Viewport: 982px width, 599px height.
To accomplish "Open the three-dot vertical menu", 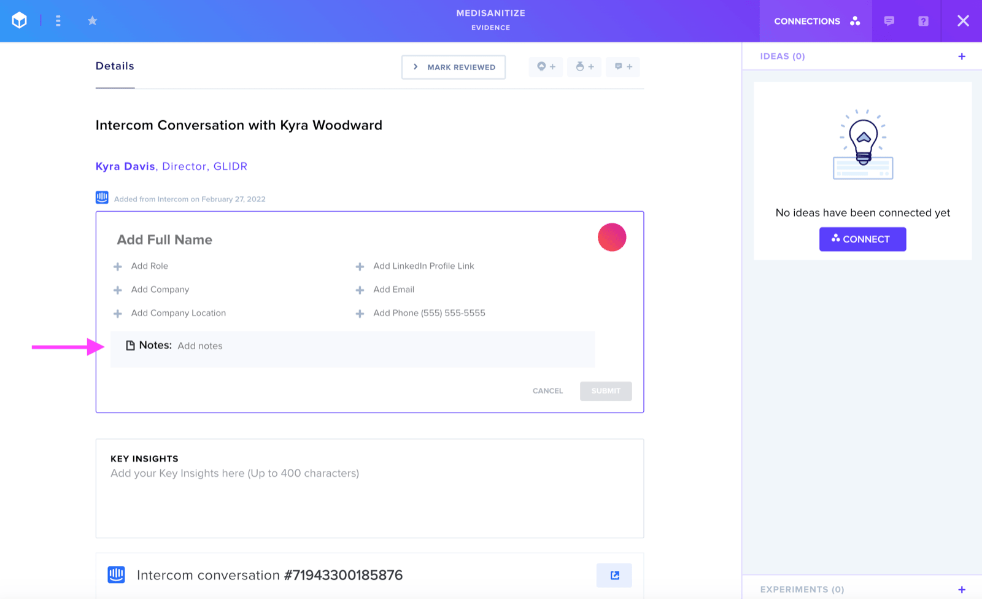I will (x=58, y=21).
